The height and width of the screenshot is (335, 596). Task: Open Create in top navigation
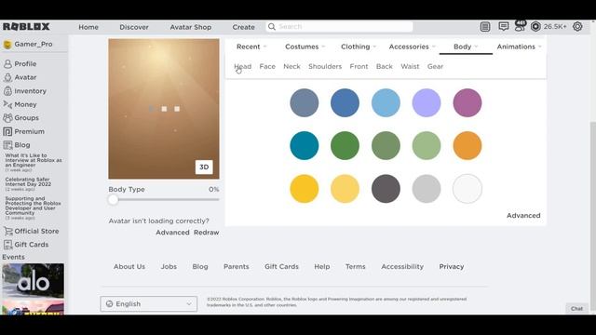point(244,27)
